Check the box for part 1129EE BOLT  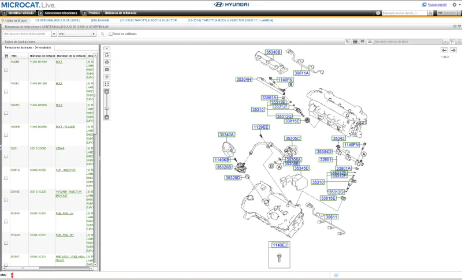[x=6, y=70]
